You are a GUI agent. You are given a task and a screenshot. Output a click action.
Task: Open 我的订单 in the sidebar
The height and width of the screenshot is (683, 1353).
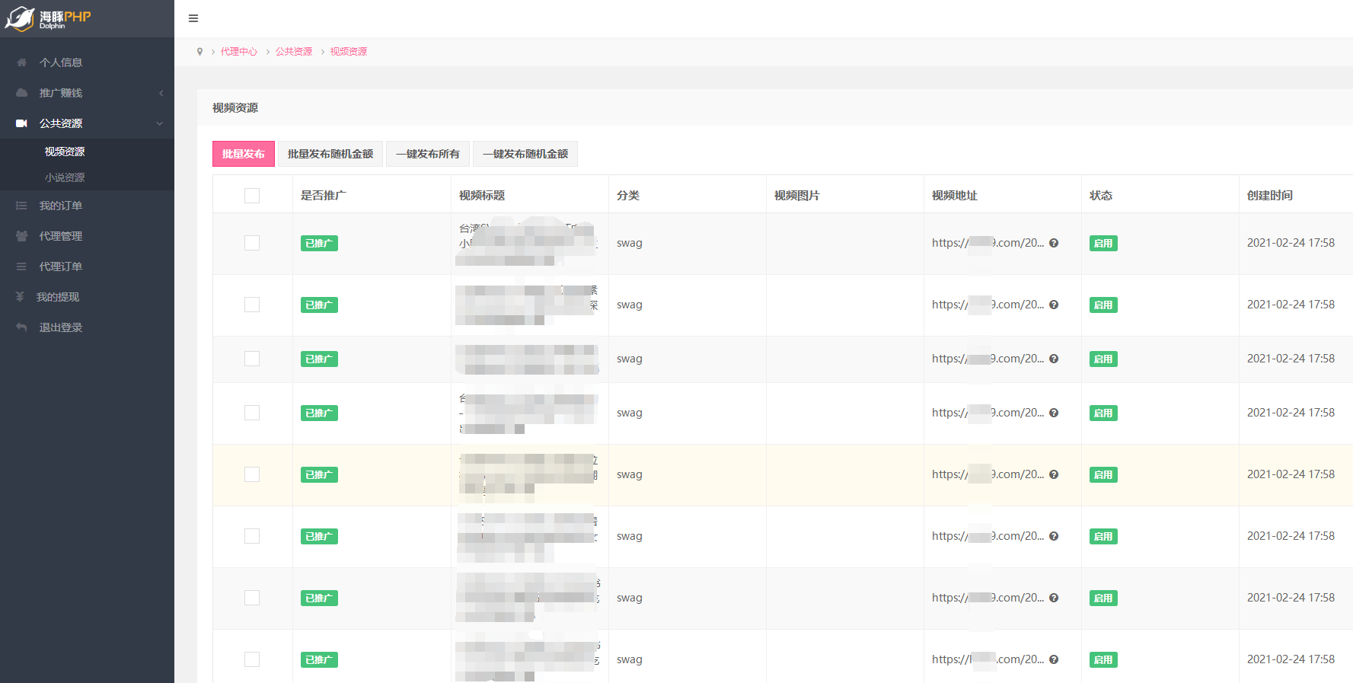pyautogui.click(x=61, y=206)
